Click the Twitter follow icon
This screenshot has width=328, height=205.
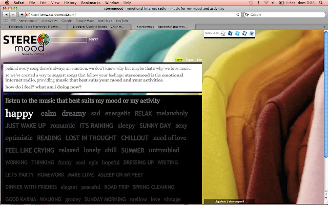point(237,33)
